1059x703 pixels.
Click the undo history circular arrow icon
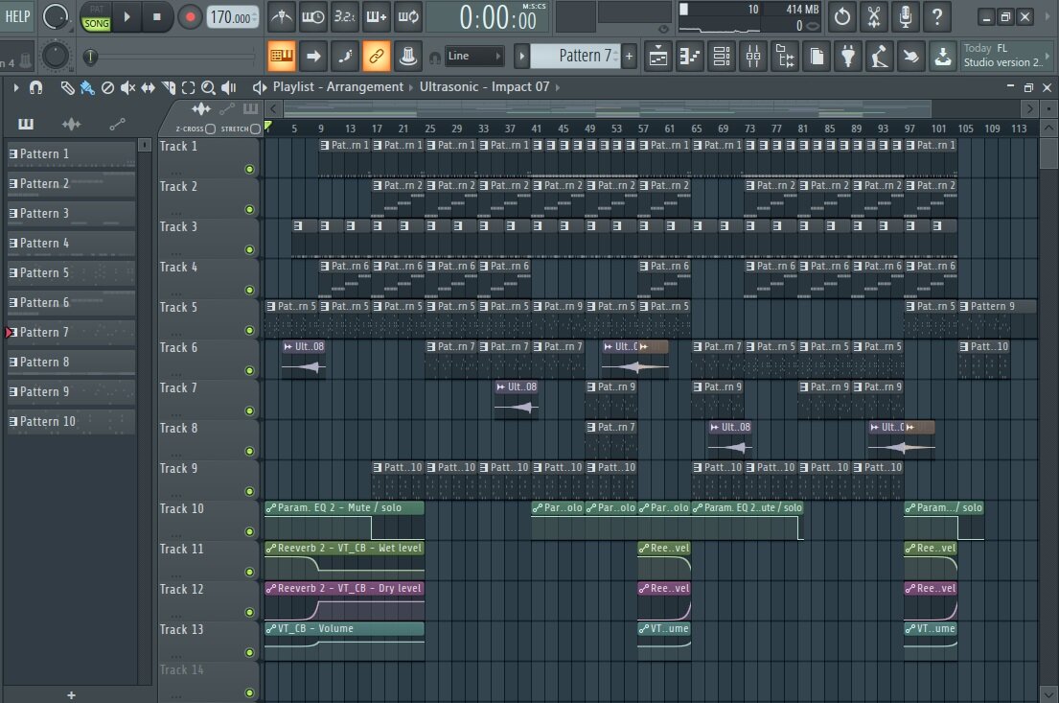coord(842,17)
